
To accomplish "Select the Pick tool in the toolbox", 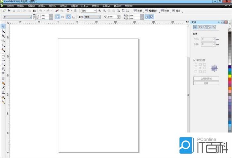I will 3,26.
